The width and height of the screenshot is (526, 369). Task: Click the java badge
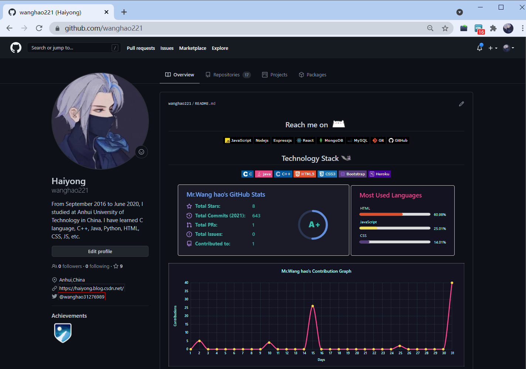264,174
